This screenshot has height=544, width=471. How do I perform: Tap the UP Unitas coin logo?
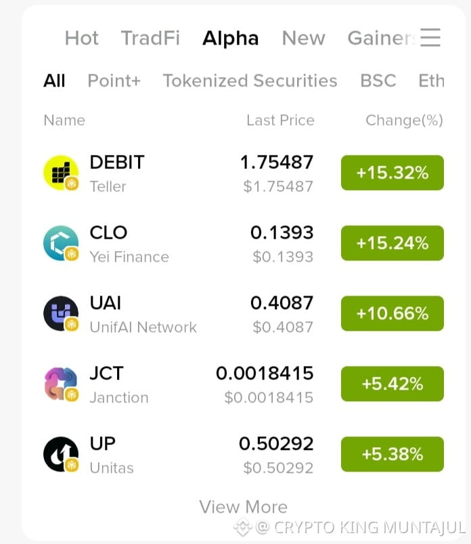point(61,454)
